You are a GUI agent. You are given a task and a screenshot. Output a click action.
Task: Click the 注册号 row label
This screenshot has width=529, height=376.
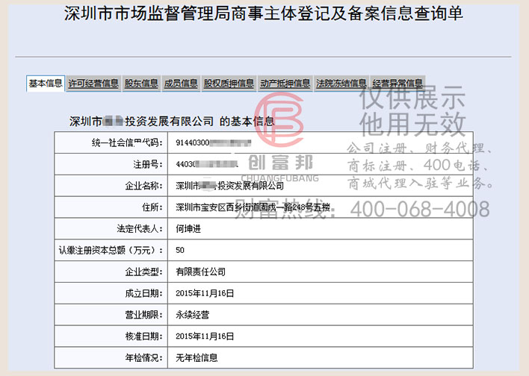[x=147, y=164]
